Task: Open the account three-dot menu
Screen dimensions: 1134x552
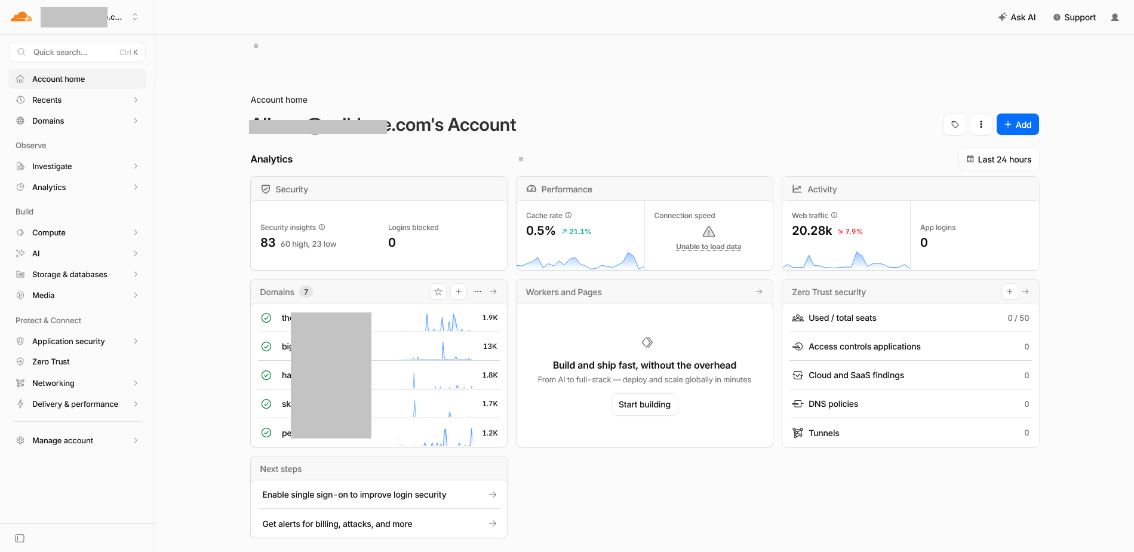Action: click(981, 124)
